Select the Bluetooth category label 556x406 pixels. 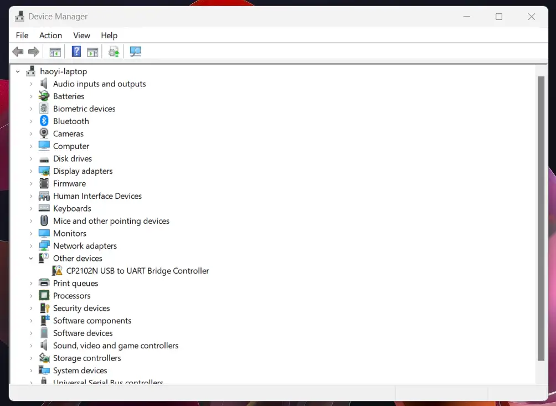[x=71, y=121]
